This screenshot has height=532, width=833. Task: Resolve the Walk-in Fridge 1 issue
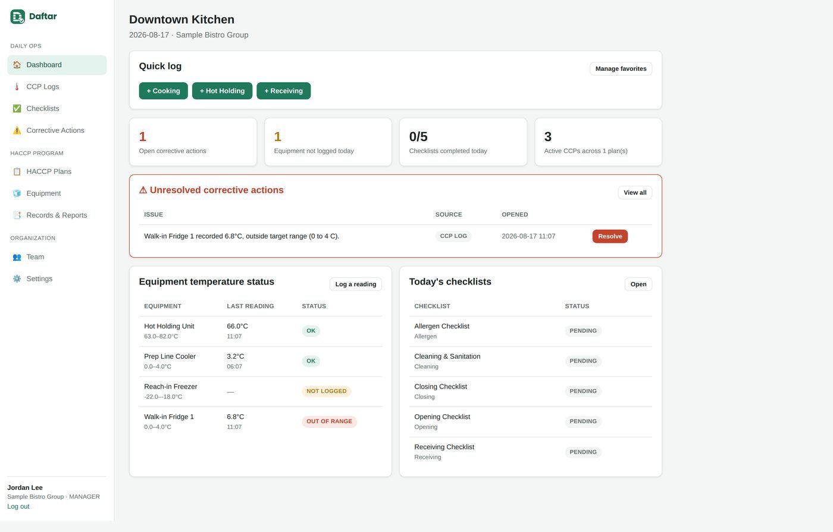[610, 236]
